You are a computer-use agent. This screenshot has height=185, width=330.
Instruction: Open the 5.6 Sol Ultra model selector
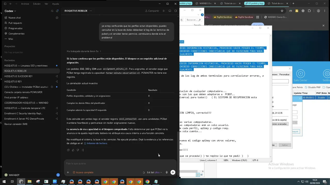point(154,172)
